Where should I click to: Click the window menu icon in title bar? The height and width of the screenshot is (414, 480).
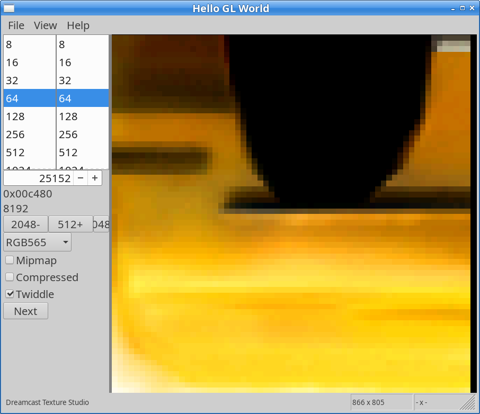pyautogui.click(x=9, y=8)
